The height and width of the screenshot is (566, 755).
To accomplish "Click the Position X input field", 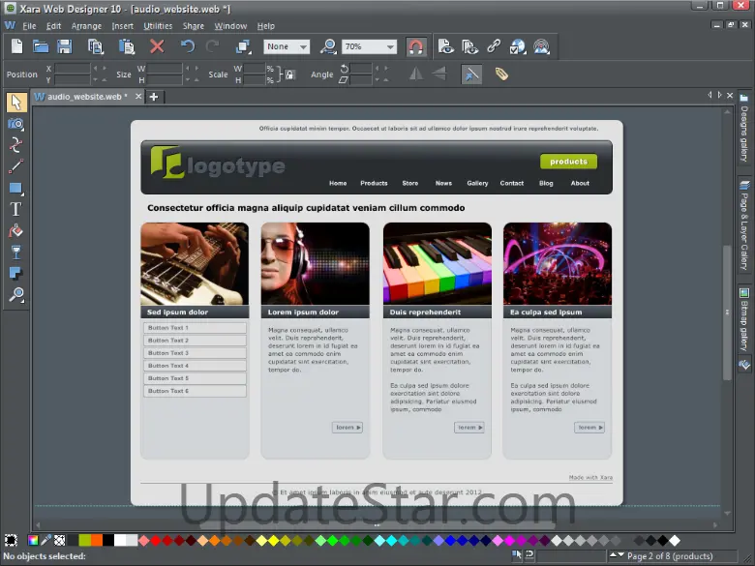I will tap(74, 69).
